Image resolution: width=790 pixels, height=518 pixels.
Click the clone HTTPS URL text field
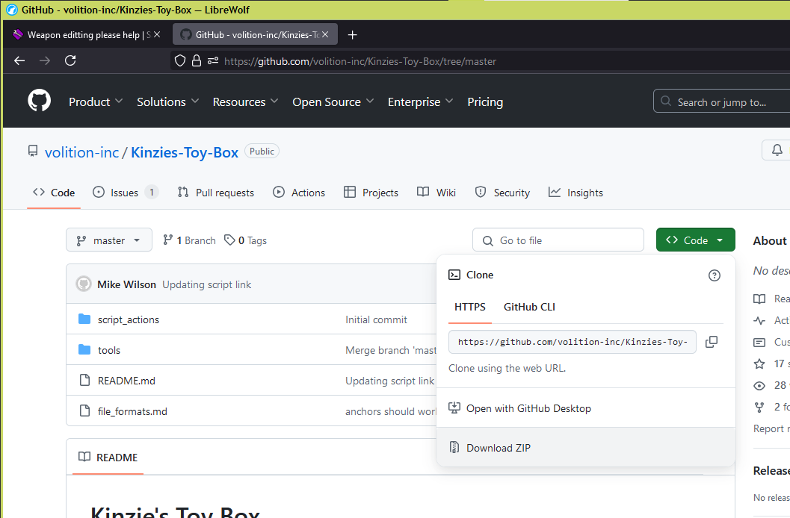coord(573,342)
